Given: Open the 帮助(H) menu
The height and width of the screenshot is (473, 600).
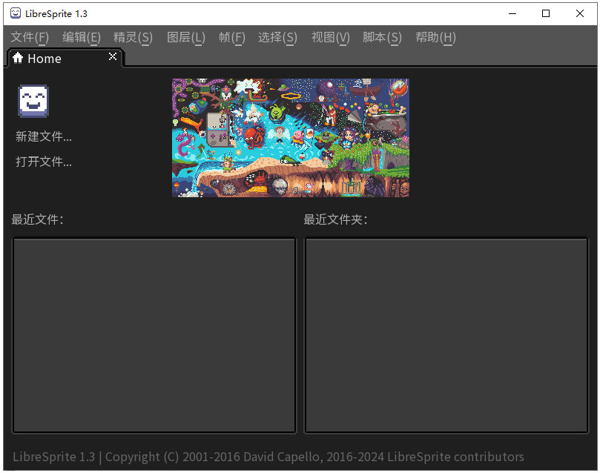Looking at the screenshot, I should tap(435, 38).
